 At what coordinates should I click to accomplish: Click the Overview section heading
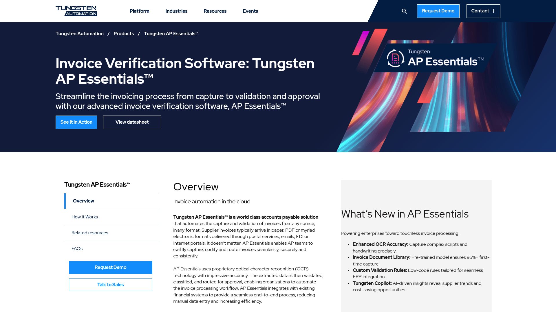196,187
